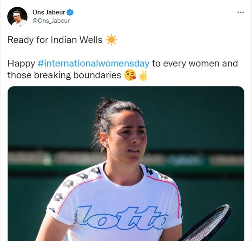
Task: Click the victory hand emoji
Action: pos(143,75)
